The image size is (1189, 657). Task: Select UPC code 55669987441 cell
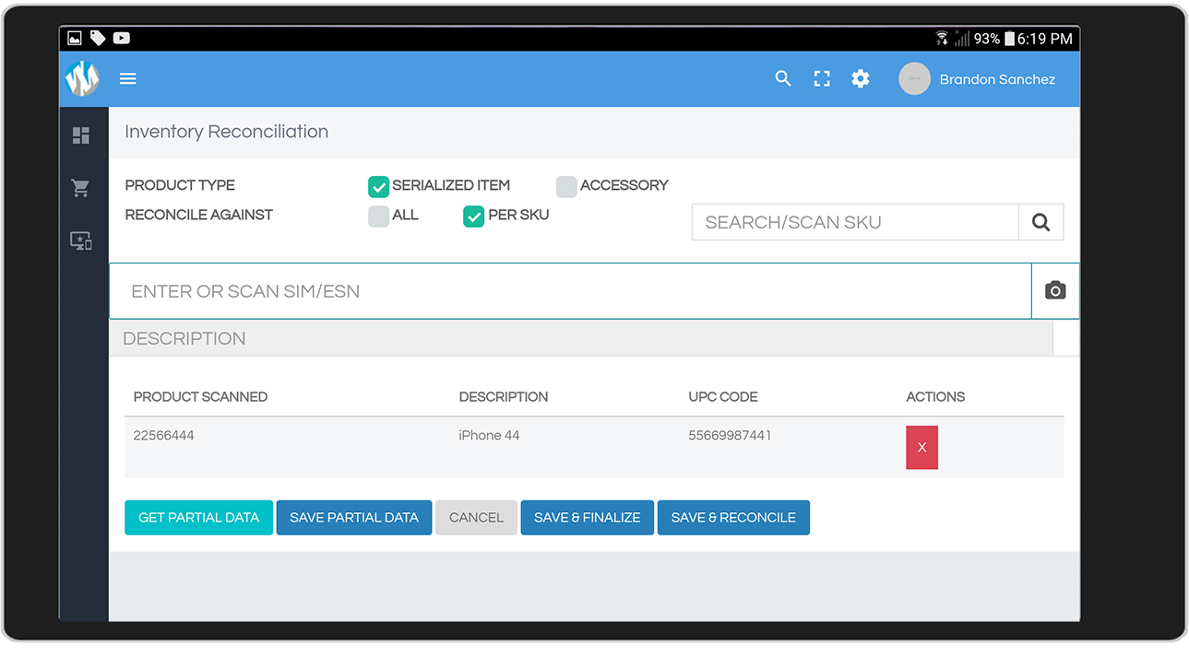(x=730, y=435)
